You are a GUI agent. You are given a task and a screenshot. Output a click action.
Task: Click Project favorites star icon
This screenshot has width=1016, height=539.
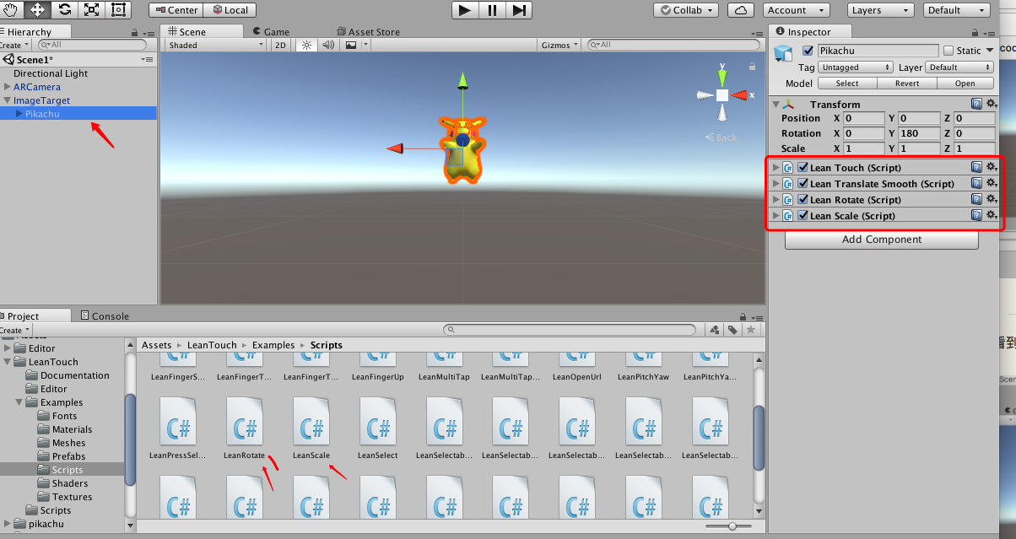(751, 330)
